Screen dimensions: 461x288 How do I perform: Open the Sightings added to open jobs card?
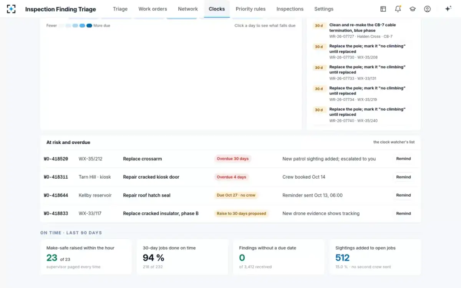(375, 257)
